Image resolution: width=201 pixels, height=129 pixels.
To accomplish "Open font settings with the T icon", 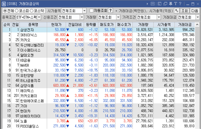I will coord(176,4).
